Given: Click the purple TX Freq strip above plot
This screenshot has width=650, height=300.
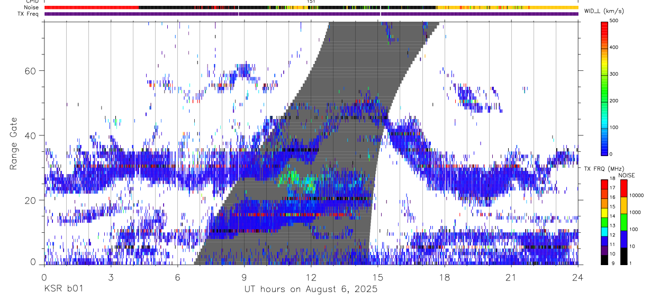Looking at the screenshot, I should pyautogui.click(x=311, y=14).
